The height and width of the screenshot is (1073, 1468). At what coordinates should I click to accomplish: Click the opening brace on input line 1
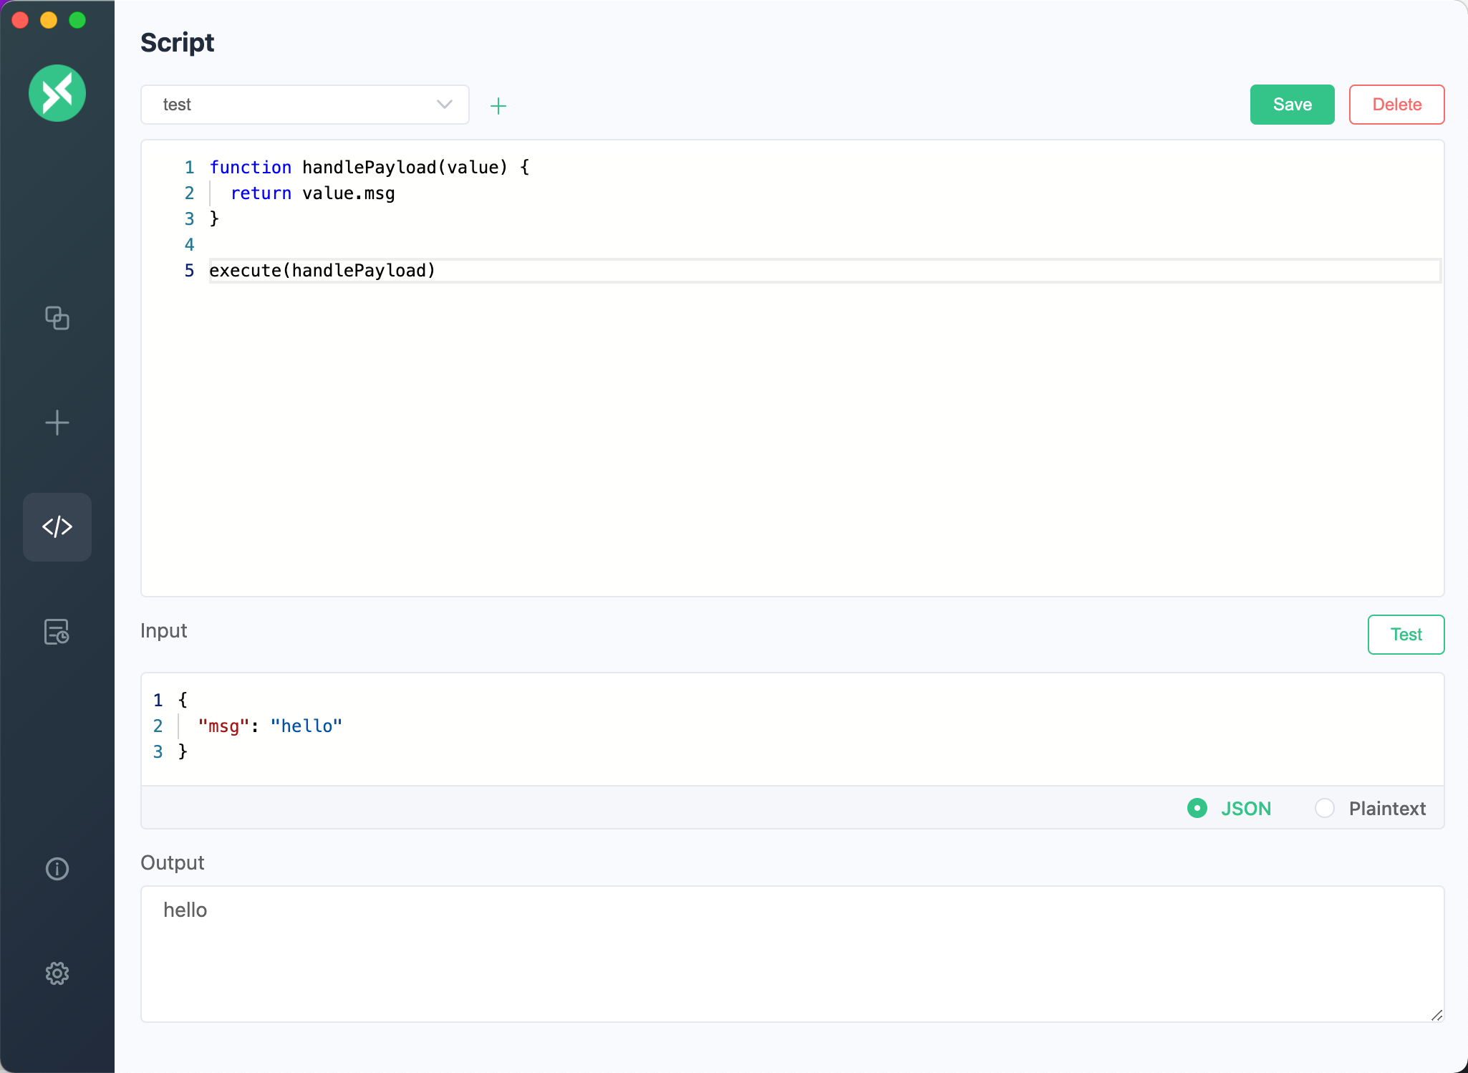coord(183,700)
